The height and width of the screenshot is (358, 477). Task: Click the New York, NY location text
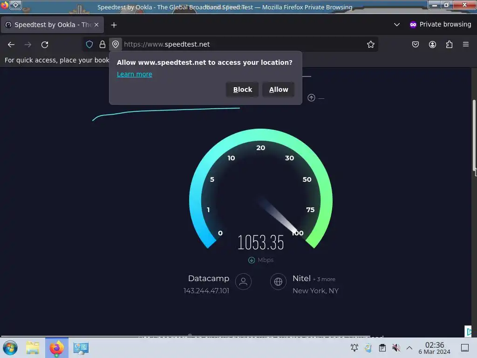[315, 291]
